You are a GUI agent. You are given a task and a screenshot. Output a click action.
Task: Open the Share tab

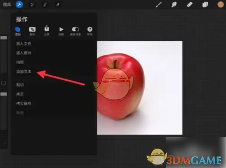pyautogui.click(x=47, y=31)
